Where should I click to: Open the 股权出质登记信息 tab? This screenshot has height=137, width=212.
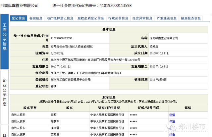pos(90,18)
